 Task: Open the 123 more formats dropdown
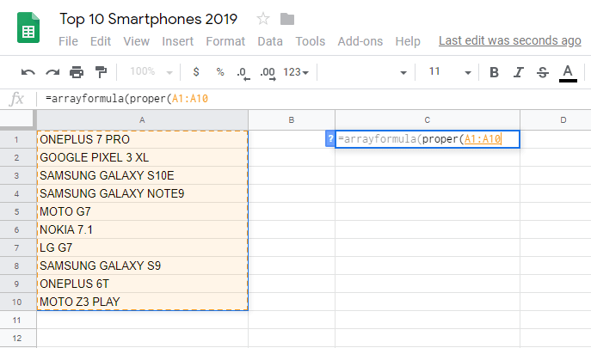[296, 72]
